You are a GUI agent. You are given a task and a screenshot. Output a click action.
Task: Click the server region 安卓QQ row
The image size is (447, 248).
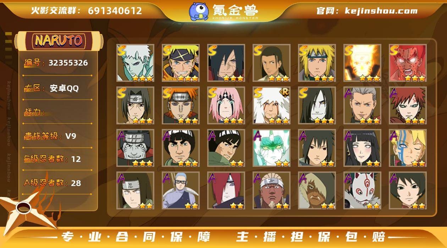click(57, 88)
